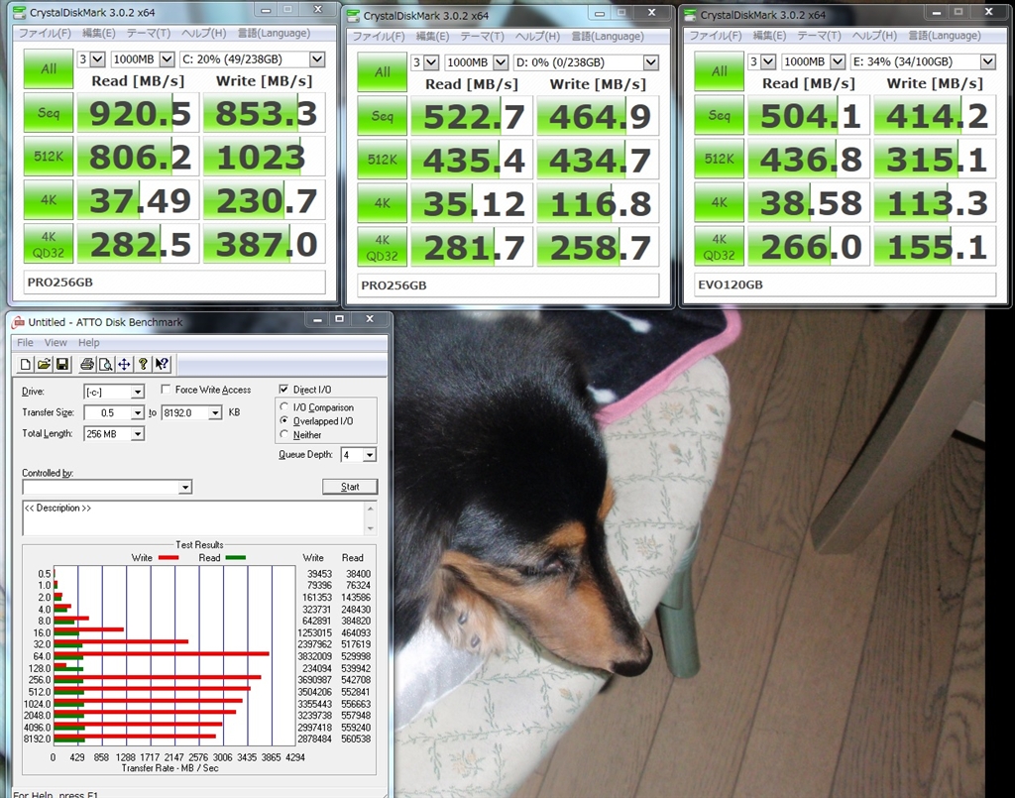
Task: Open the View menu in ATTO Disk Benchmark
Action: point(56,342)
